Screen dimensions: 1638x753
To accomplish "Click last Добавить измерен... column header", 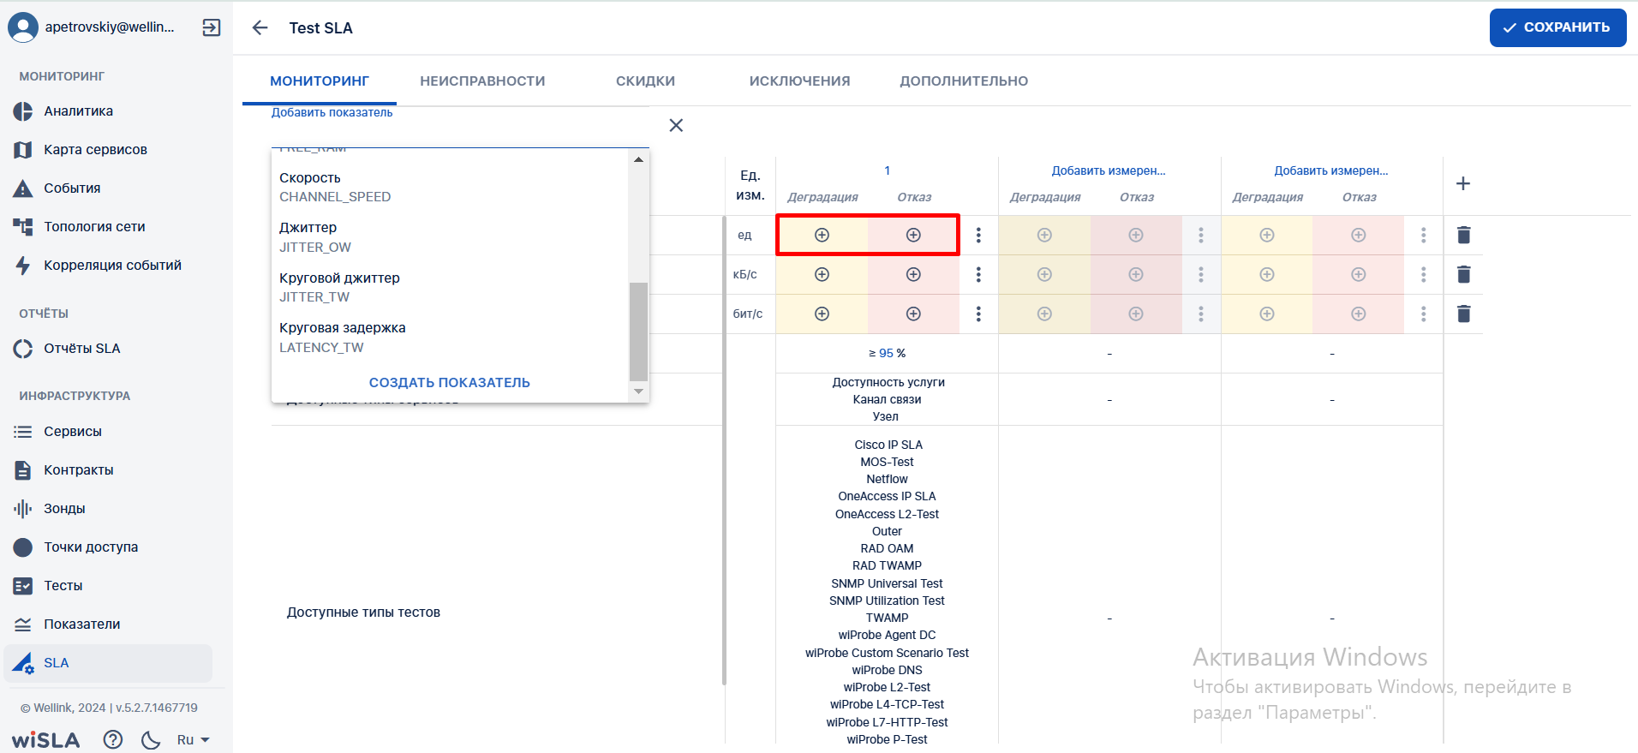I will 1331,171.
